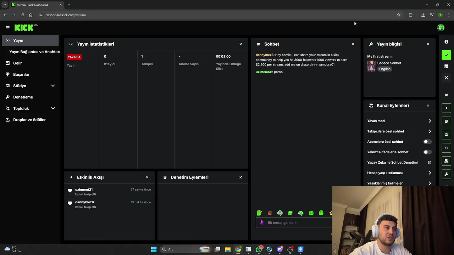Viewport: 454px width, 255px height.
Task: Click the heart icon beside uzimemt31
Action: pos(70,191)
